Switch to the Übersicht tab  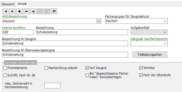tap(8, 4)
